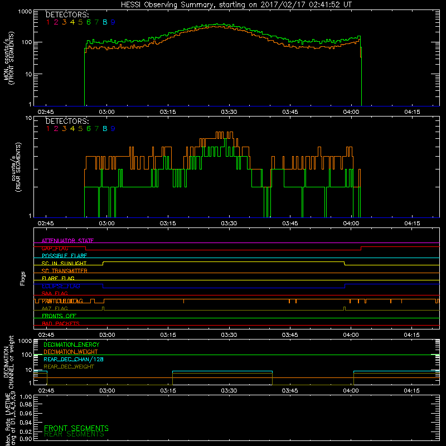Image resolution: width=446 pixels, height=446 pixels.
Task: Select detector 5 in the rear segments legend
Action: coord(80,129)
